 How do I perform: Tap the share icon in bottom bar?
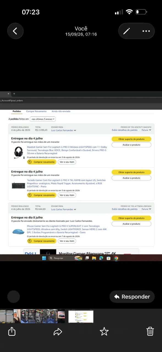[12, 331]
